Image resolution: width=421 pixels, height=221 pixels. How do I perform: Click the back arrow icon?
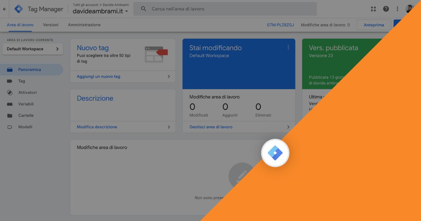(x=5, y=9)
